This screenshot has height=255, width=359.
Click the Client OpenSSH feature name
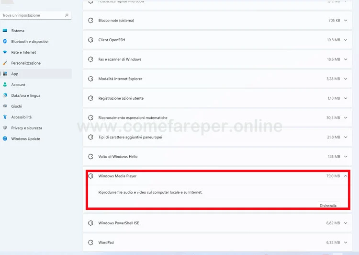coord(112,40)
